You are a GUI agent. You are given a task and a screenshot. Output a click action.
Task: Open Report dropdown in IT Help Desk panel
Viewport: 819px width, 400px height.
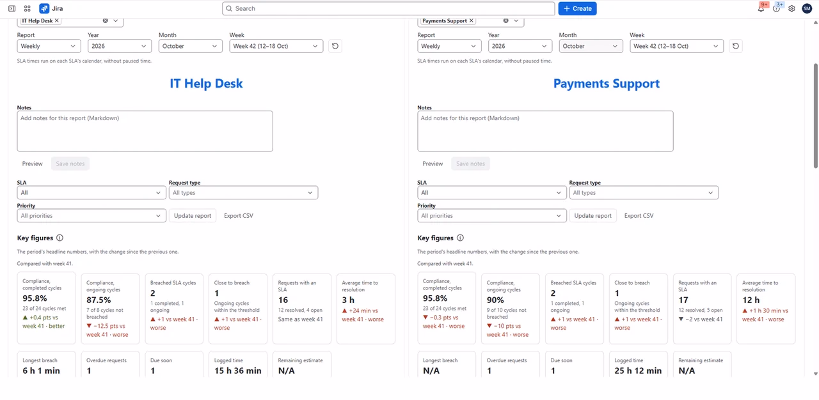click(49, 46)
